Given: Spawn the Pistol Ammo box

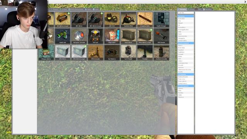Looking at the screenshot, I should (x=129, y=36).
